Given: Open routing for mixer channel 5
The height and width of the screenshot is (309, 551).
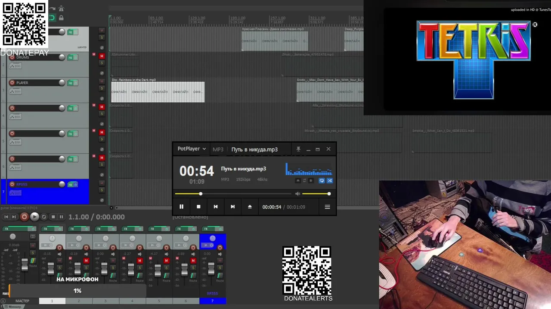Looking at the screenshot, I should click(x=166, y=276).
